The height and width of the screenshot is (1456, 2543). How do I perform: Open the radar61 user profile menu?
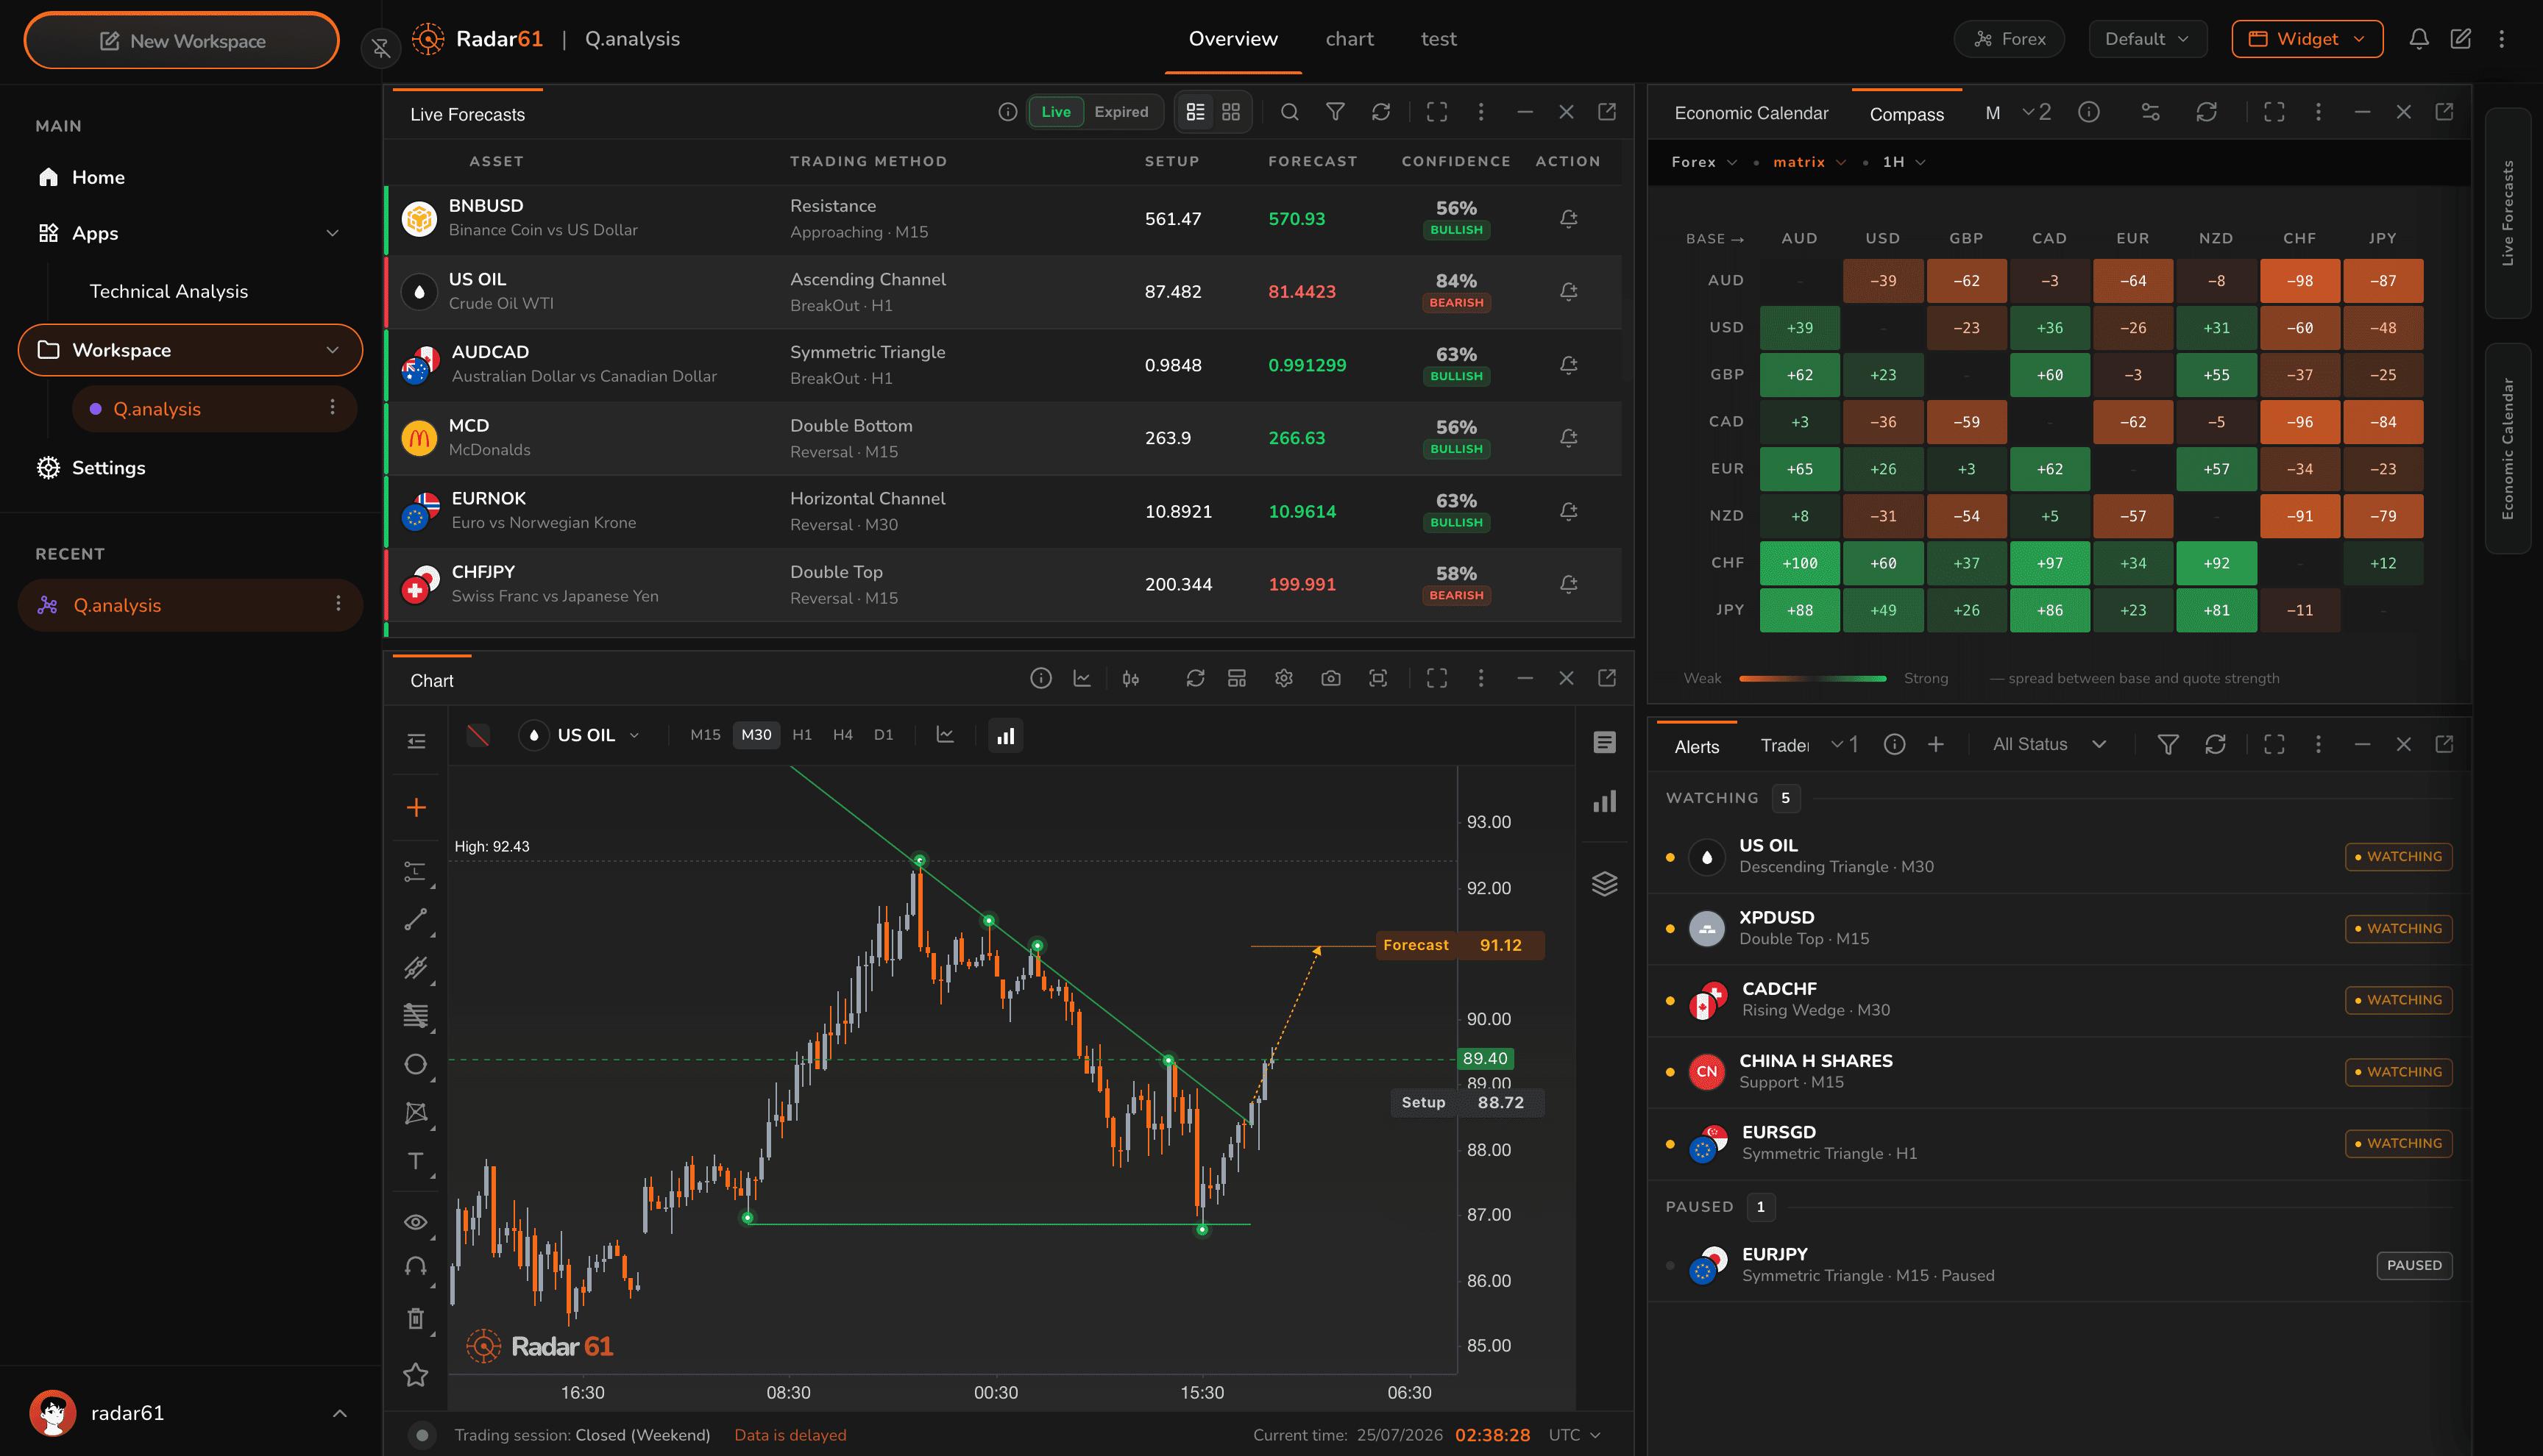tap(190, 1412)
